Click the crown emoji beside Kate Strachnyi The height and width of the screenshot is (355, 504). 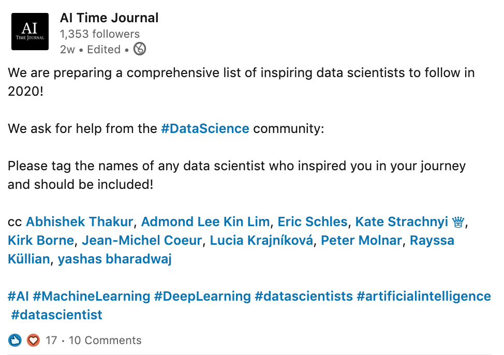(x=458, y=221)
